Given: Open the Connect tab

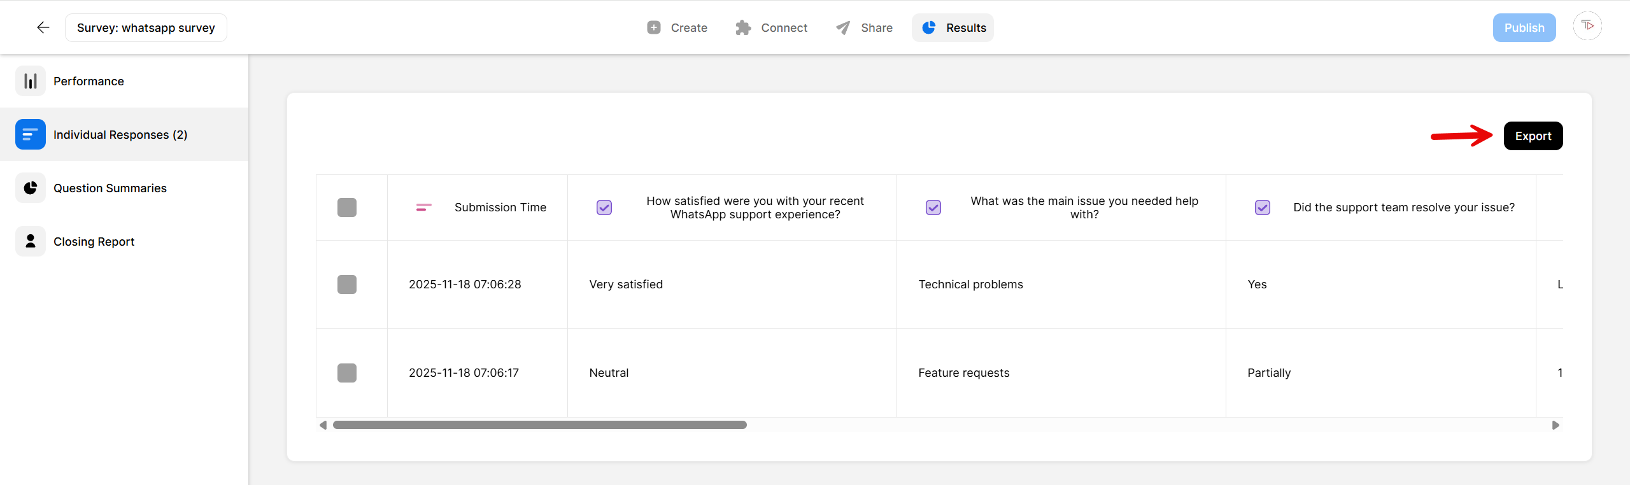Looking at the screenshot, I should [x=772, y=27].
